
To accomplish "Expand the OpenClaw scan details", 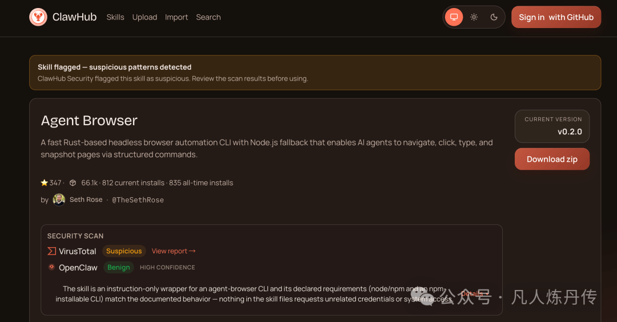I will click(x=475, y=293).
